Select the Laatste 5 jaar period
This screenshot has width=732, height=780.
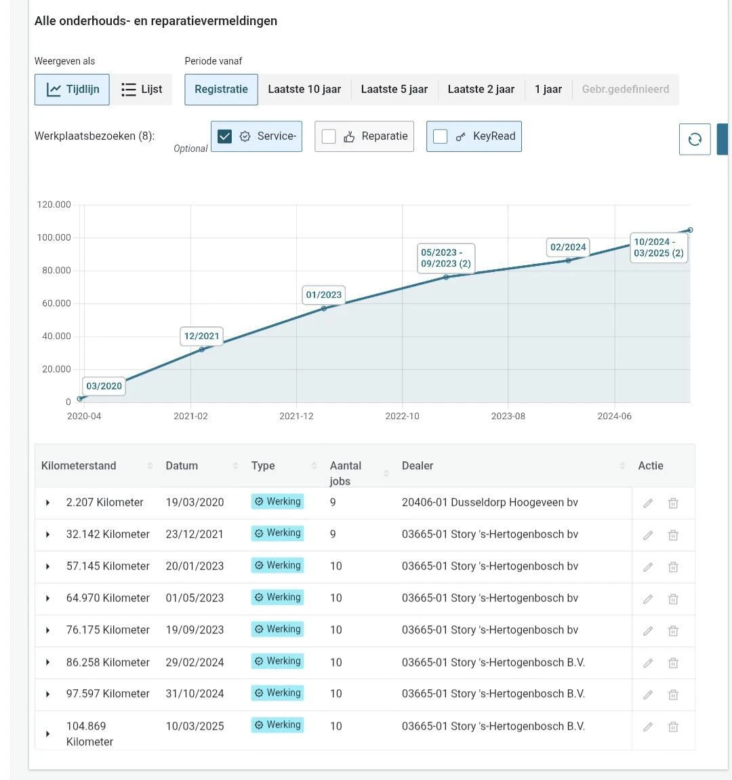pos(394,90)
